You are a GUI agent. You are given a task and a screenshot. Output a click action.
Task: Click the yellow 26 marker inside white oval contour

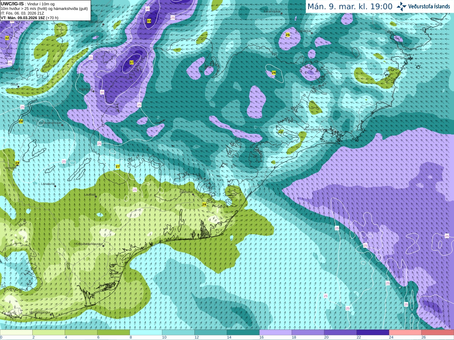pyautogui.click(x=274, y=73)
